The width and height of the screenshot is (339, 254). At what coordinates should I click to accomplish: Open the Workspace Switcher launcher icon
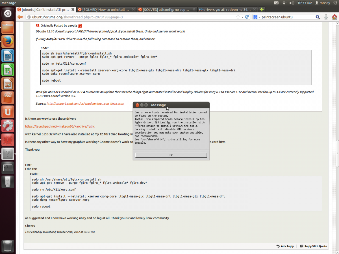(8, 168)
